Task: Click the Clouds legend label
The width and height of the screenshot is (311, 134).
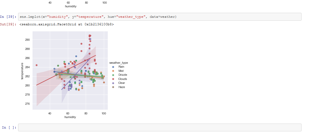Action: [x=122, y=79]
